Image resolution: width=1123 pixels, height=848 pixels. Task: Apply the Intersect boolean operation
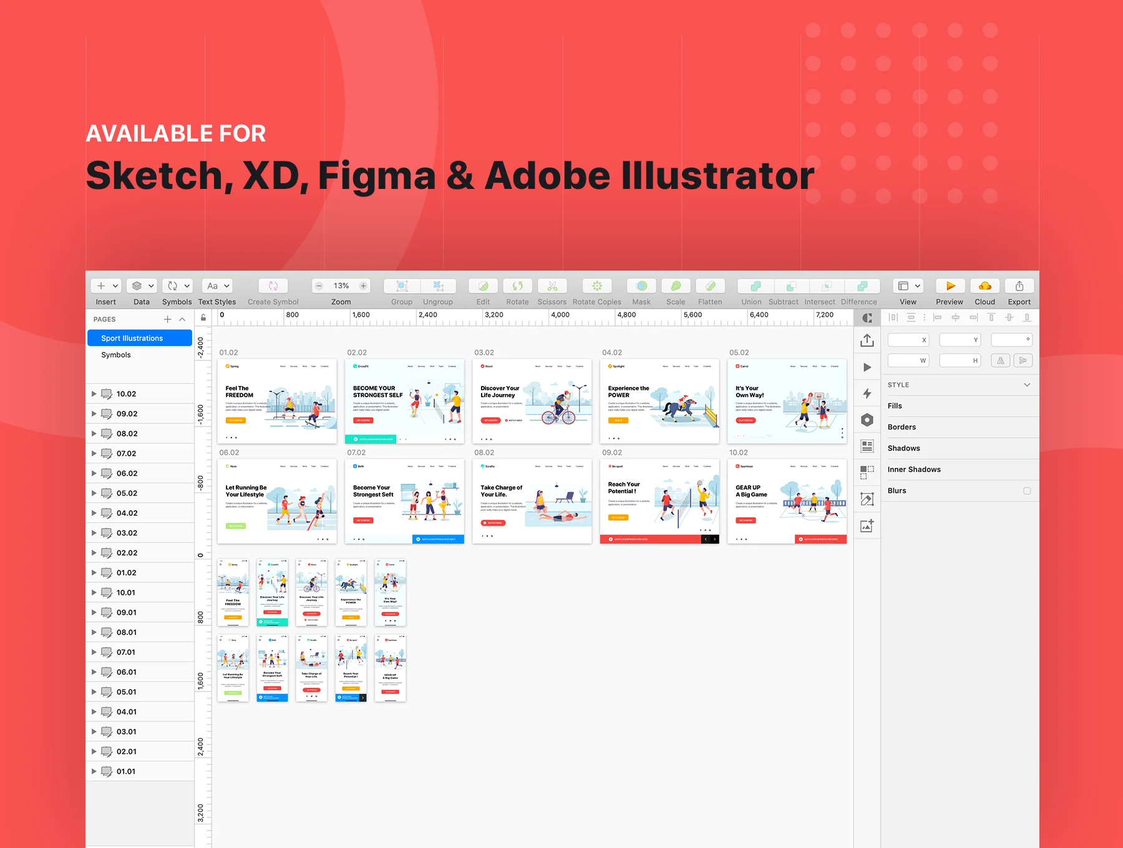(x=827, y=286)
